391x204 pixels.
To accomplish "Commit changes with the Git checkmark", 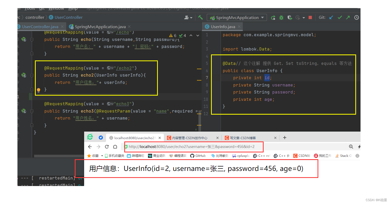I will (x=340, y=17).
